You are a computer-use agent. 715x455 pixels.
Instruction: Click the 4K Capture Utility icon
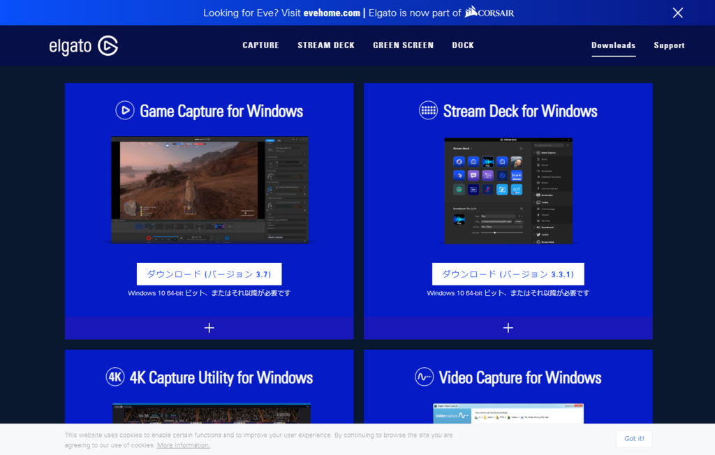tap(115, 377)
